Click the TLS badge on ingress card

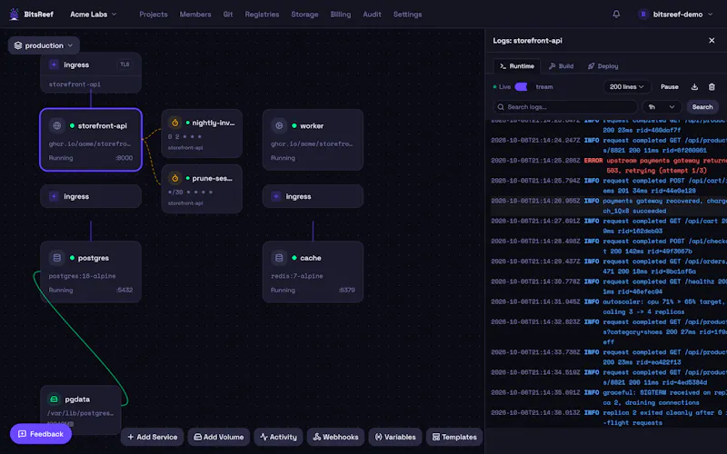[x=124, y=64]
